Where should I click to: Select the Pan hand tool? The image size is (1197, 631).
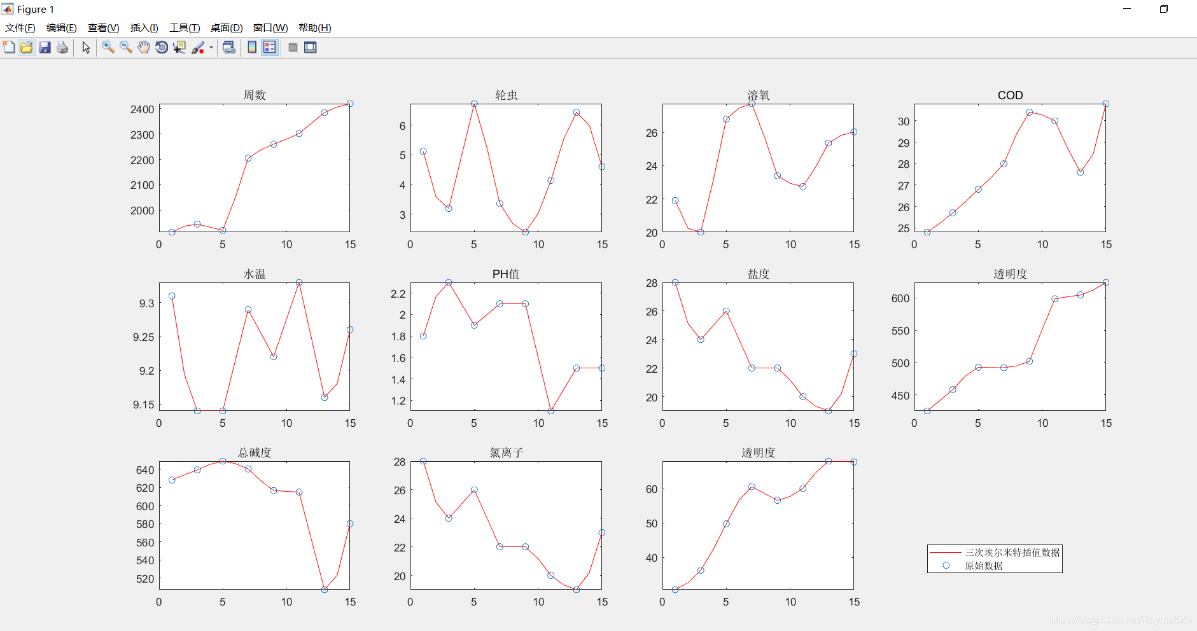click(x=144, y=47)
